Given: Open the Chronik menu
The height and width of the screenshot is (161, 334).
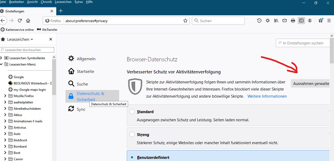Looking at the screenshot, I should click(x=46, y=2).
